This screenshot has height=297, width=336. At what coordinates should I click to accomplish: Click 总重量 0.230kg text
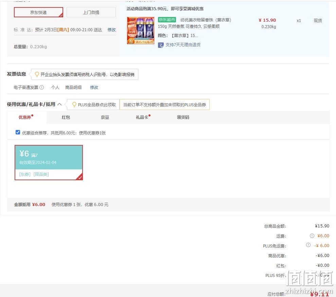coord(30,47)
